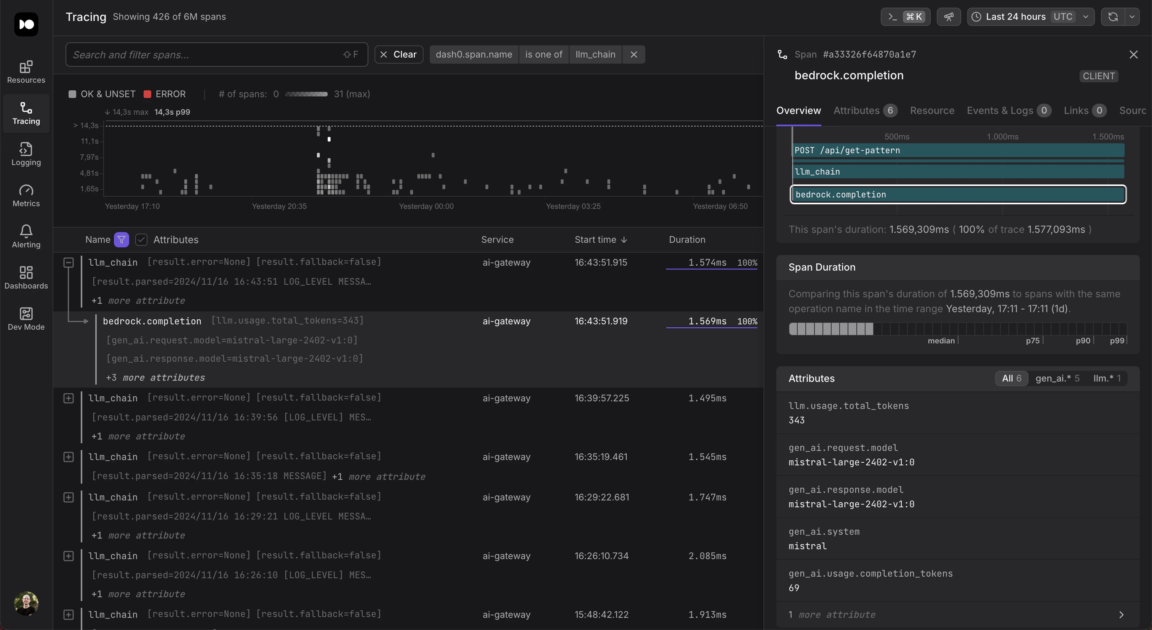1152x630 pixels.
Task: Switch to the Attributes tab in span panel
Action: [x=865, y=111]
